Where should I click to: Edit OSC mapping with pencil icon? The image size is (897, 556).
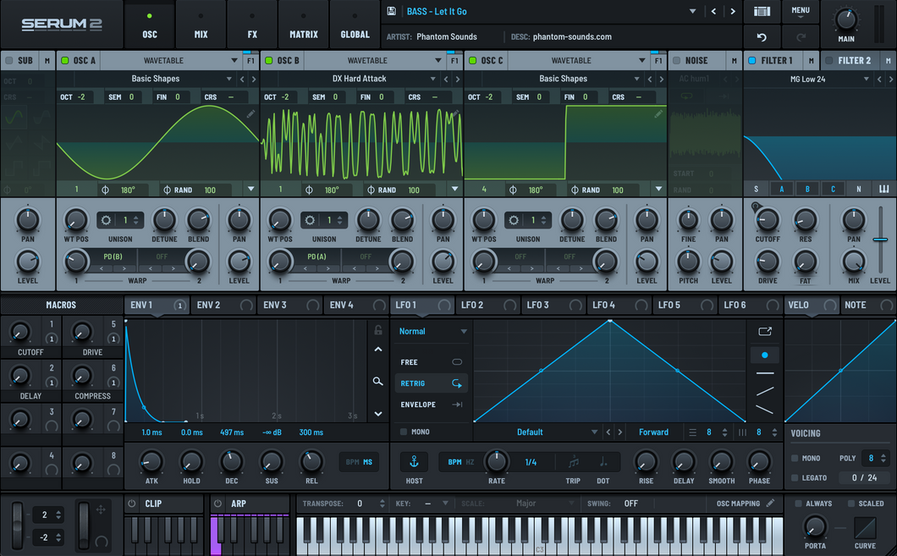coord(770,504)
